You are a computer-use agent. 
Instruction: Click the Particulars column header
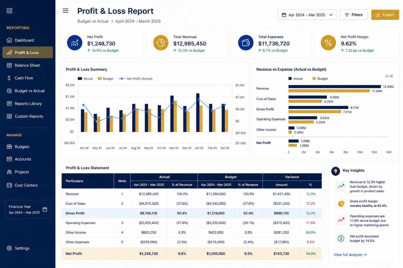coord(88,181)
